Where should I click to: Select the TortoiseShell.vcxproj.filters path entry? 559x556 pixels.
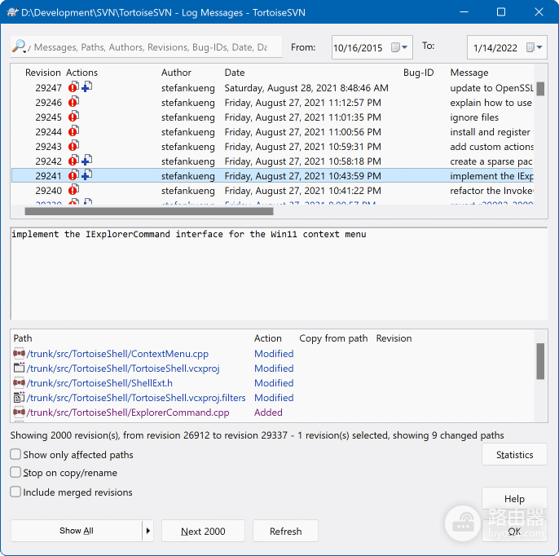point(136,397)
